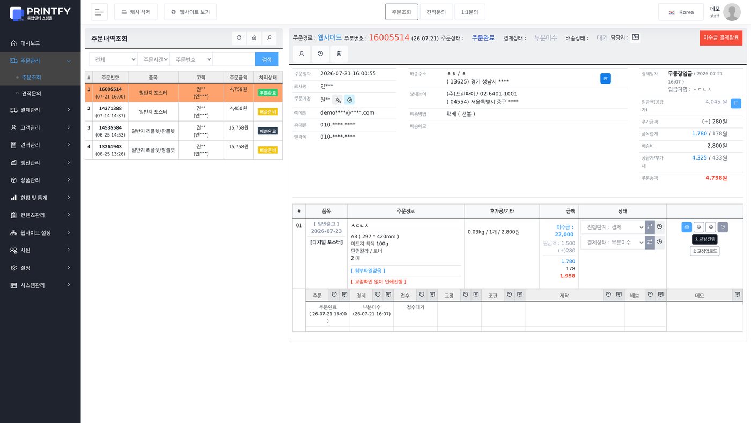This screenshot has height=423, width=751.
Task: Open memo icon in the 결제 column header
Action: tap(388, 295)
